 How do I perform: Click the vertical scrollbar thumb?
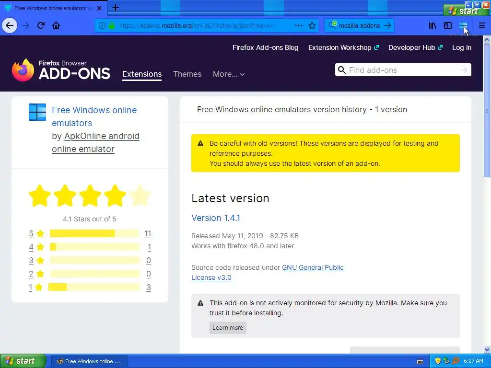(x=487, y=111)
